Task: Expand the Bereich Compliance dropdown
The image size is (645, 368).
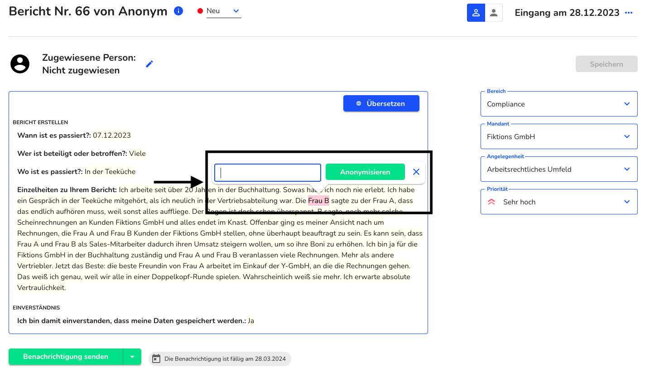Action: [559, 104]
